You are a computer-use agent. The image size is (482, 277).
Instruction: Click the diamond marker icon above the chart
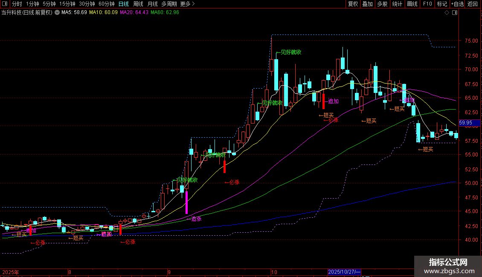447,13
